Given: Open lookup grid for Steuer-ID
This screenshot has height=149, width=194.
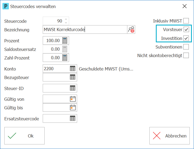Looking at the screenshot, I should pos(73,88).
